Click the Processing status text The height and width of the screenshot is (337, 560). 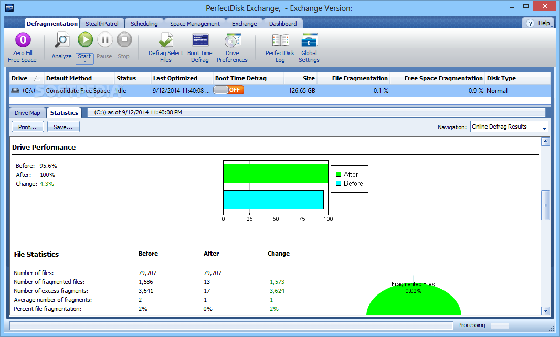tap(471, 325)
